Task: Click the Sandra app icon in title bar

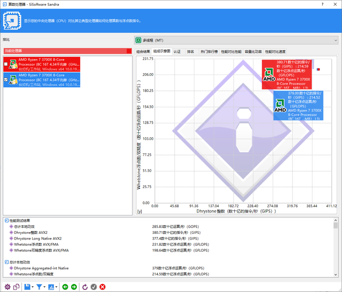Action: tap(5, 4)
